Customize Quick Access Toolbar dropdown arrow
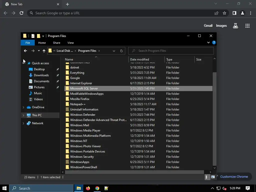Viewport: 256px width, 192px height. (x=43, y=36)
